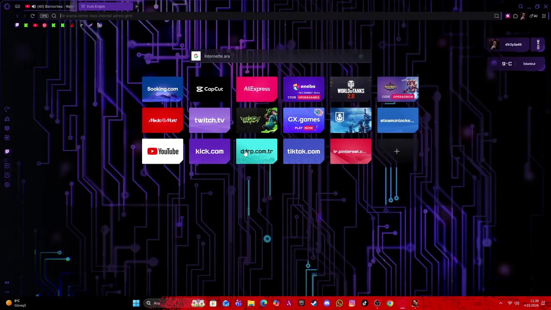This screenshot has width=551, height=310.
Task: Open the feather icon bookmark
Action: coord(90,25)
